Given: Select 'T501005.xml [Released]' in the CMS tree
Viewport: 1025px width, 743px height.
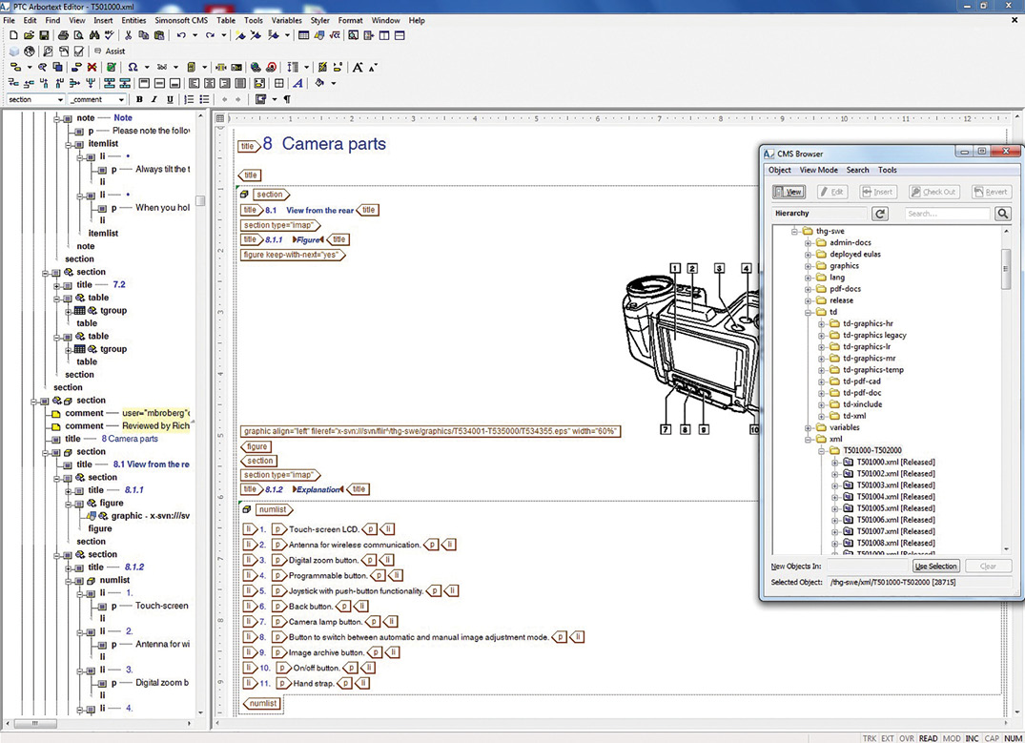Looking at the screenshot, I should coord(895,508).
